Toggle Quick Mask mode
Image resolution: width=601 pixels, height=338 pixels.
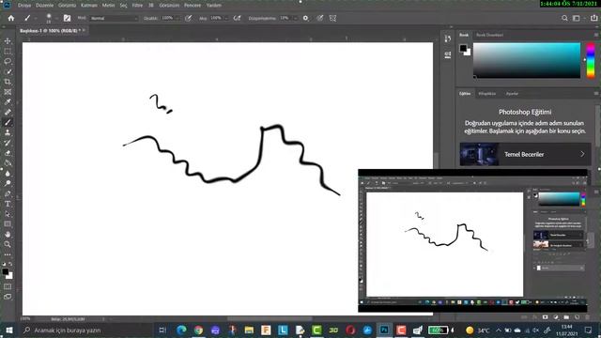tap(8, 286)
